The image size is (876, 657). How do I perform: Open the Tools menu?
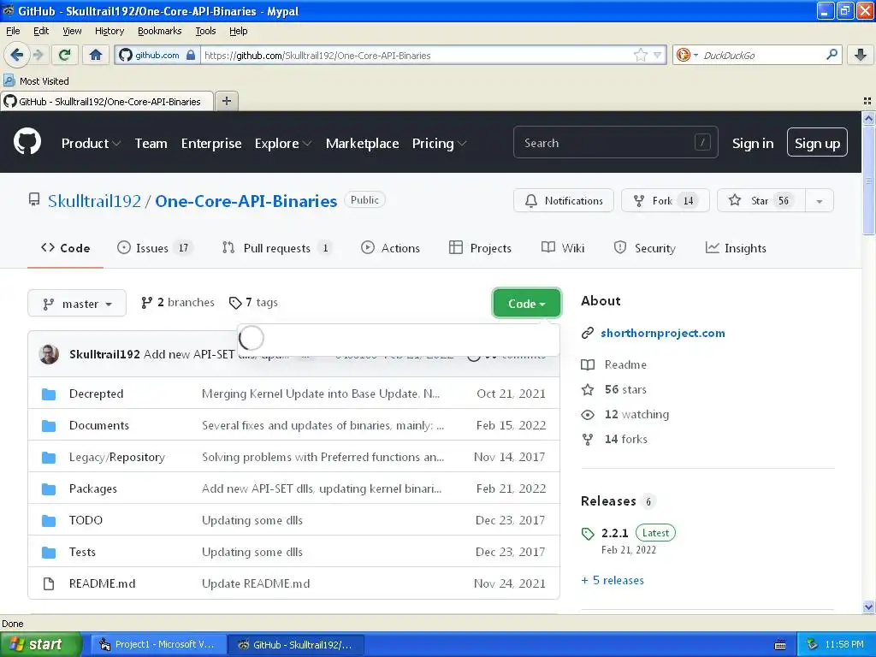[205, 31]
